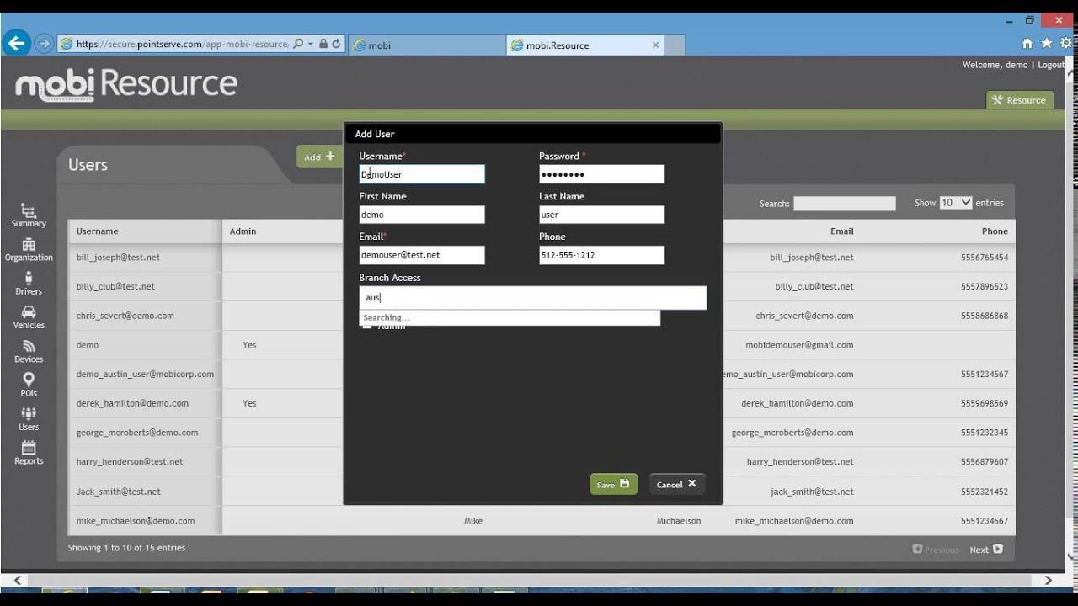1078x606 pixels.
Task: Open the Show entries dropdown
Action: [956, 203]
